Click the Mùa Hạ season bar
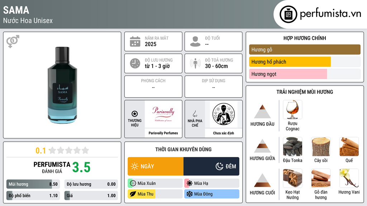The height and width of the screenshot is (206, 367). pos(212,183)
